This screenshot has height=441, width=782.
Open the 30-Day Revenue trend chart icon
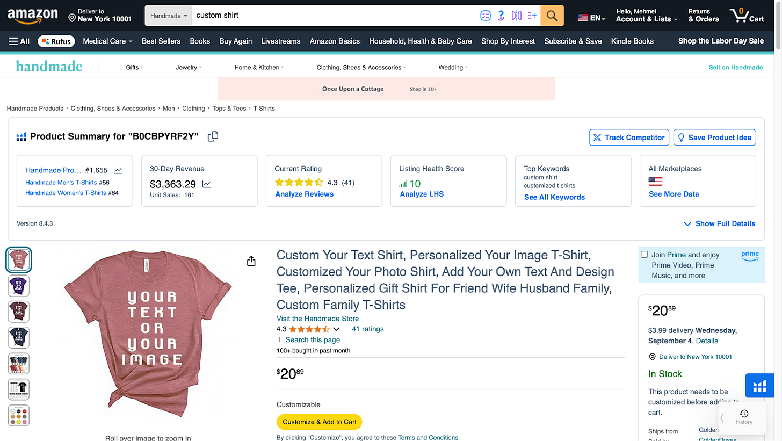207,184
